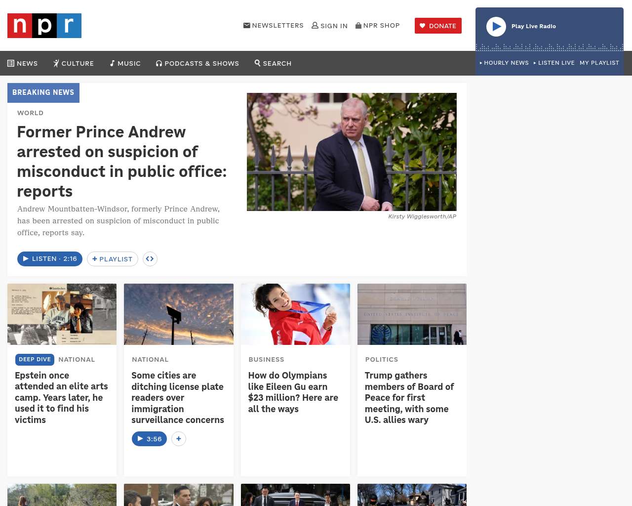The width and height of the screenshot is (632, 506).
Task: Expand the News menu
Action: pos(23,63)
